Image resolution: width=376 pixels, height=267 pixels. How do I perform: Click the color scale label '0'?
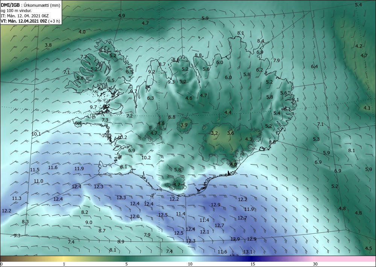(x=2, y=264)
